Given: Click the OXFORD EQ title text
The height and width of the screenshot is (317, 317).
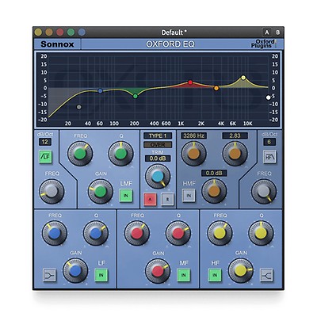Looking at the screenshot, I should click(170, 44).
